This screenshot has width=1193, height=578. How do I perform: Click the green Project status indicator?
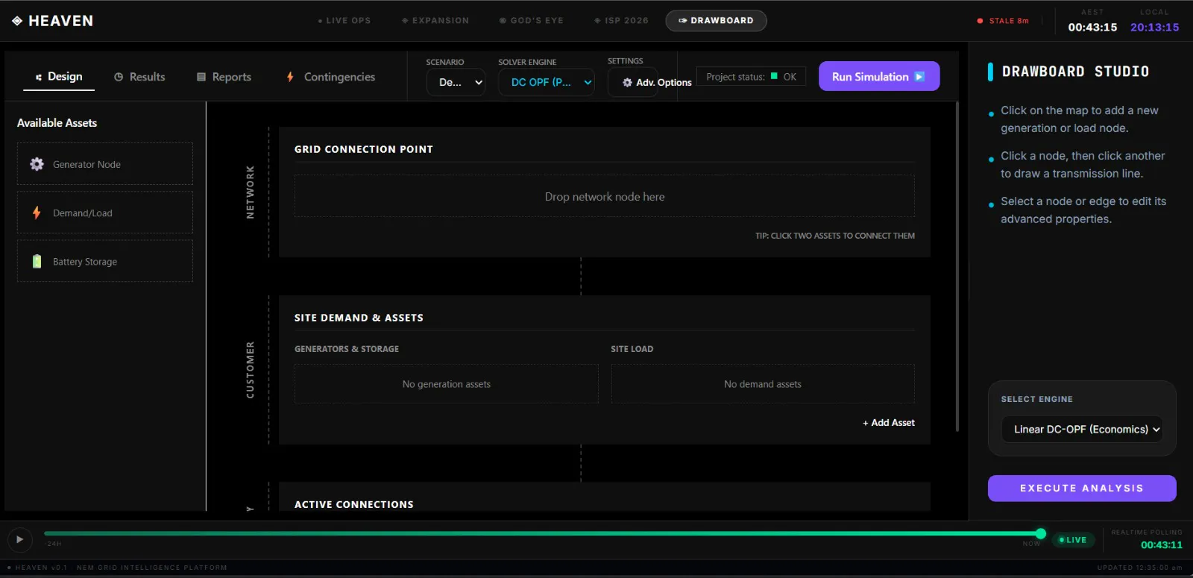[774, 76]
